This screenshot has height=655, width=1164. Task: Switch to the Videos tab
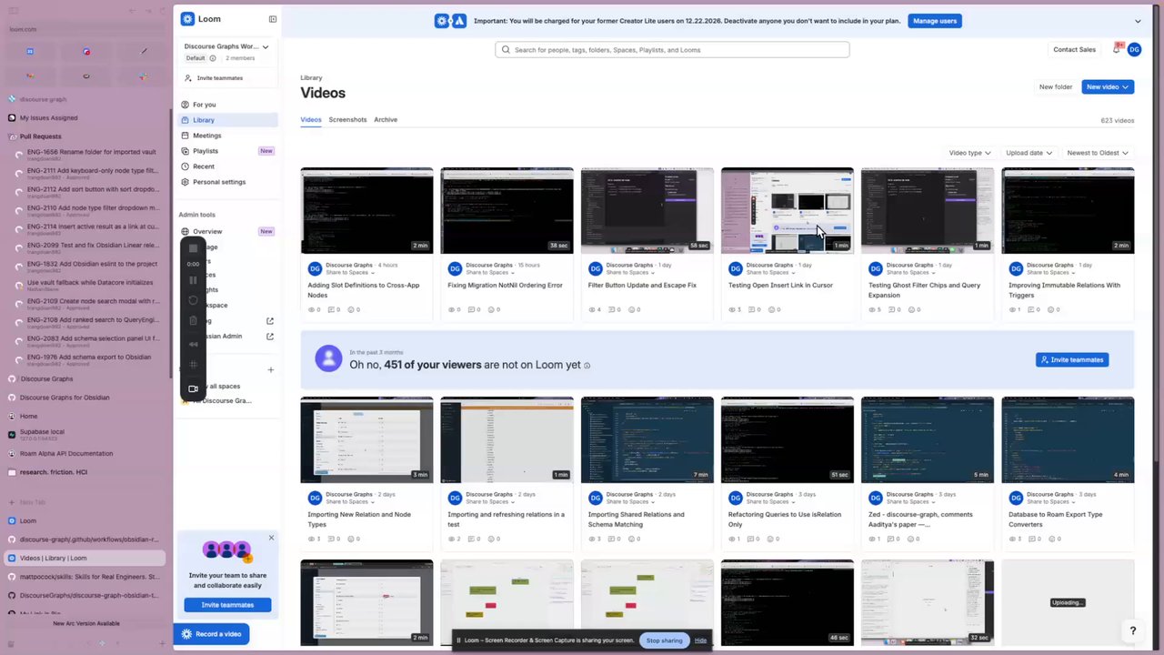[x=311, y=120]
